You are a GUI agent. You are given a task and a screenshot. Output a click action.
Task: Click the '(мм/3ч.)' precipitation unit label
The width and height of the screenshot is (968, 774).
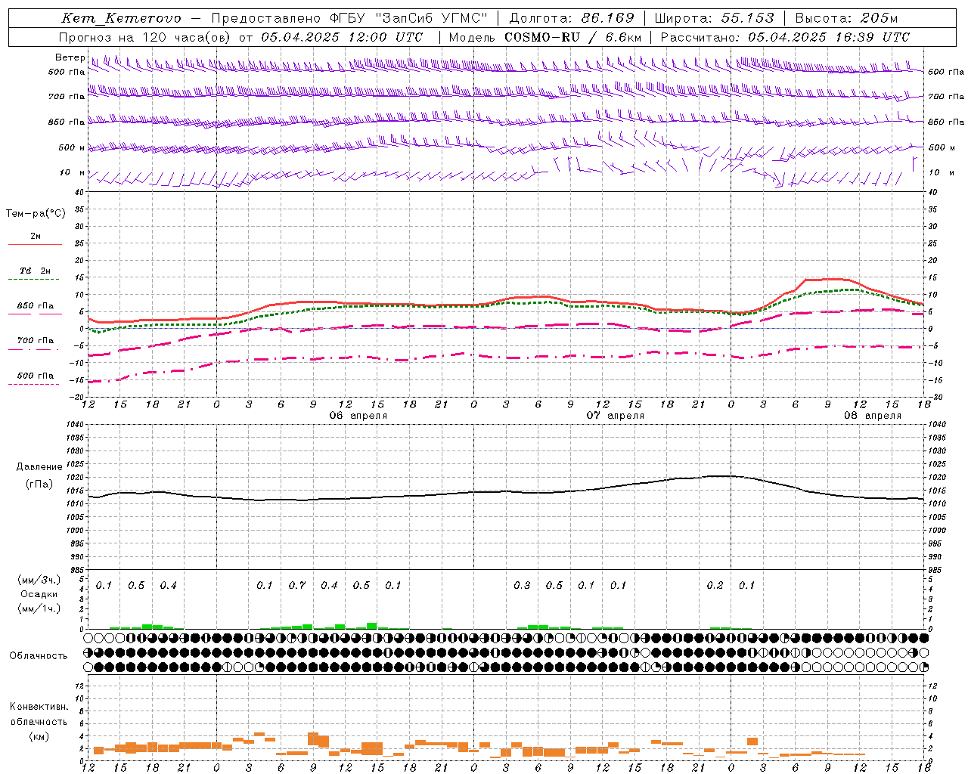tap(39, 580)
